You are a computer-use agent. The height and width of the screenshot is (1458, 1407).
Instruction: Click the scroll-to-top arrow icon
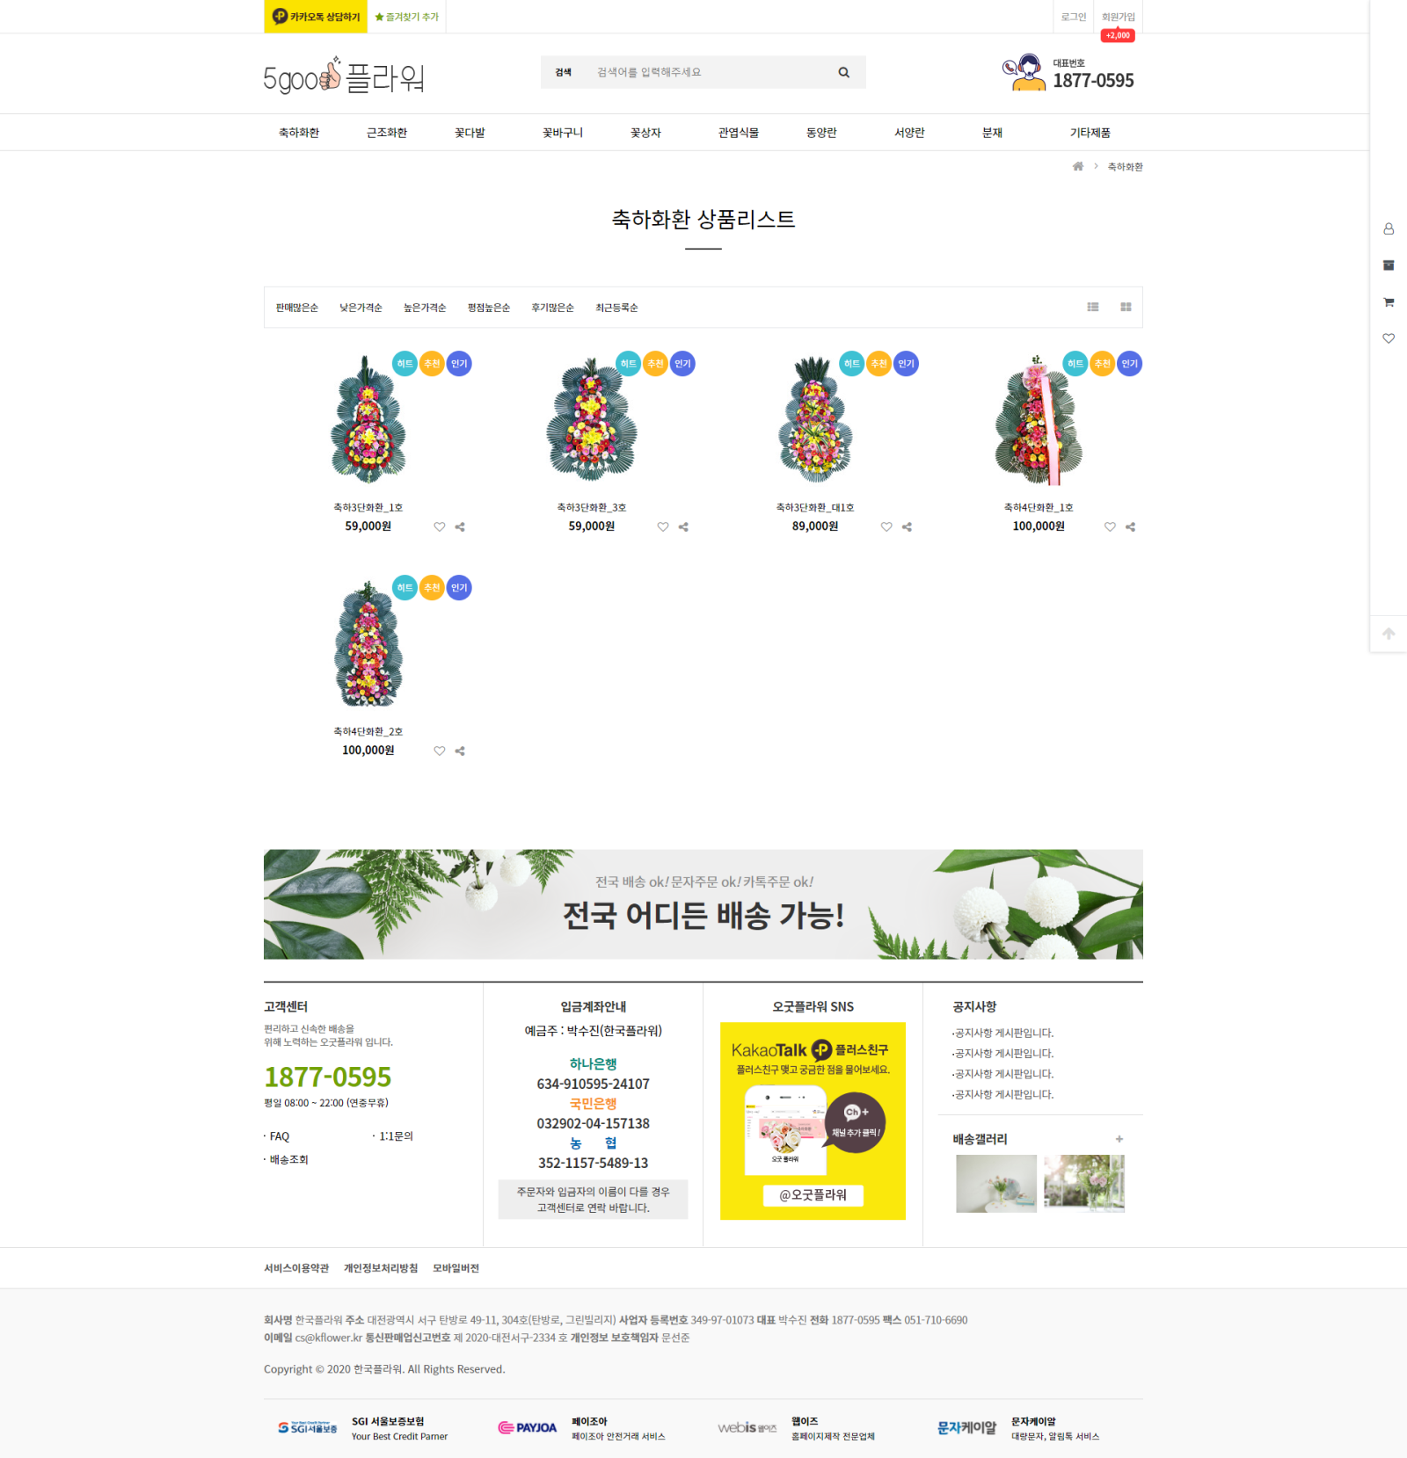[1389, 634]
